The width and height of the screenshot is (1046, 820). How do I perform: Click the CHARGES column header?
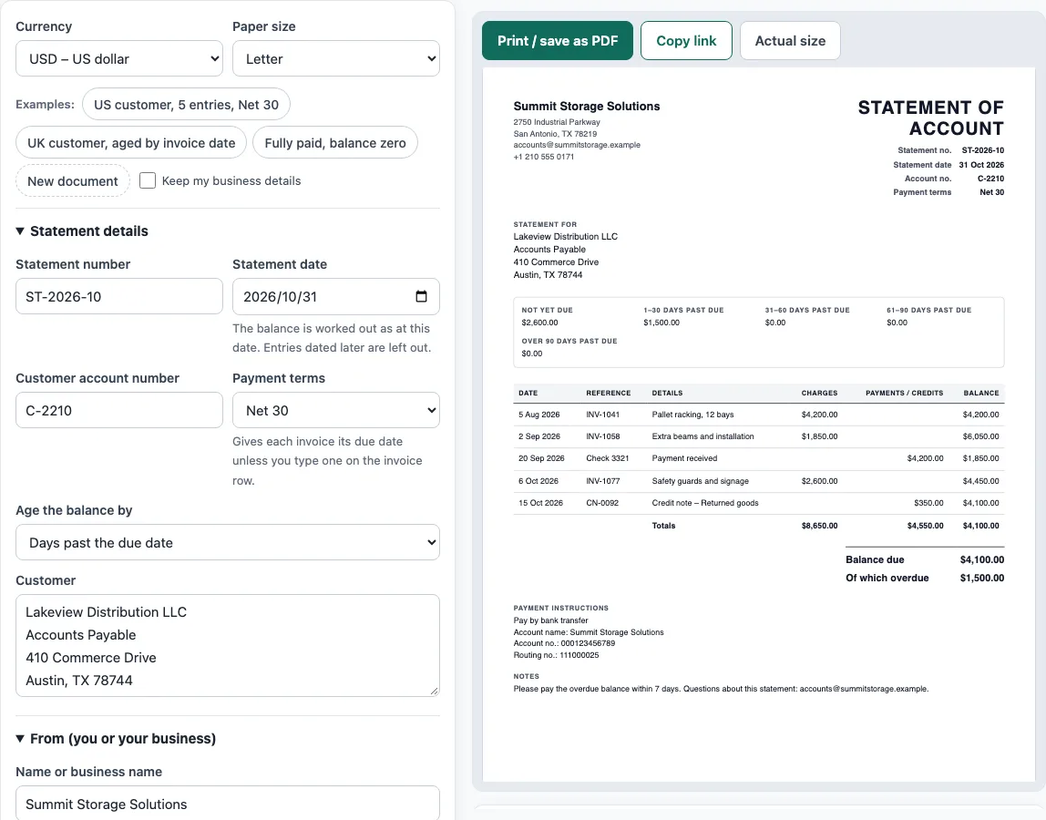pyautogui.click(x=819, y=393)
